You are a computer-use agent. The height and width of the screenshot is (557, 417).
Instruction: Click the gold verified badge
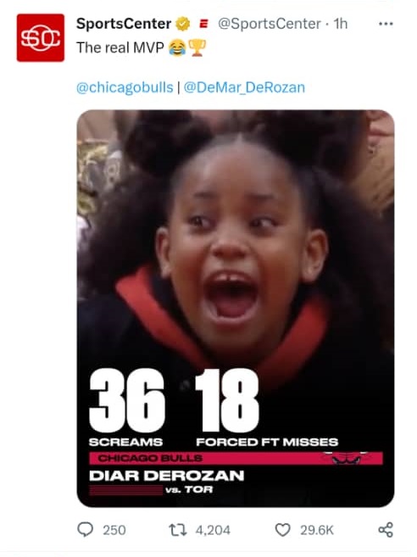pos(183,24)
